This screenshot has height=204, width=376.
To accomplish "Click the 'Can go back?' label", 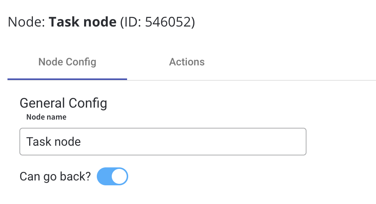I will click(55, 176).
